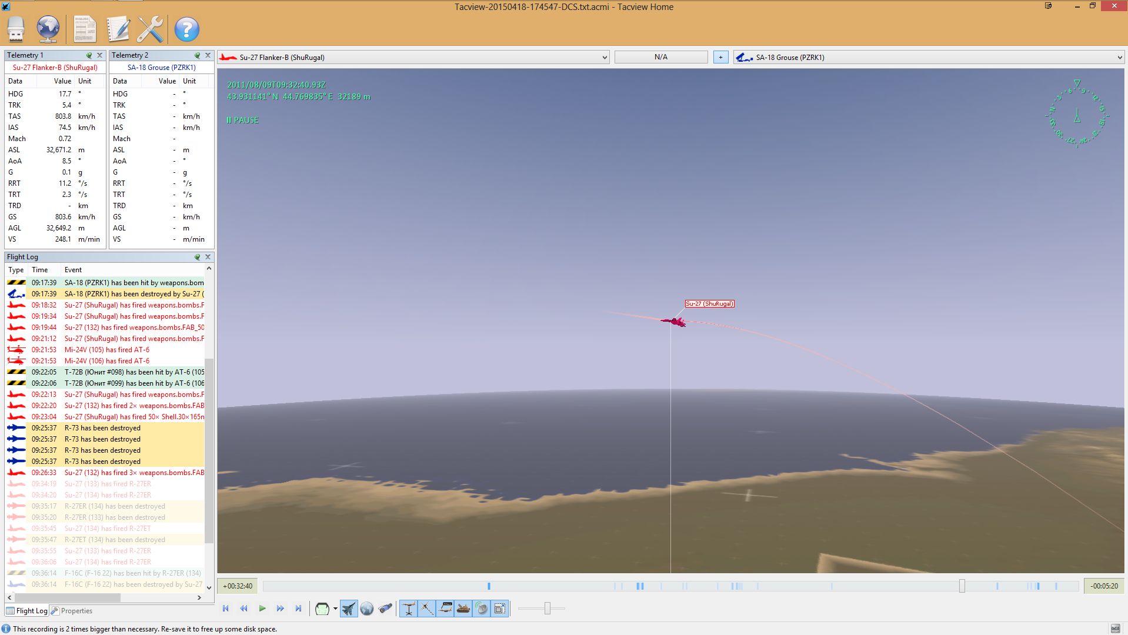The width and height of the screenshot is (1128, 635).
Task: Pin the Telemetry 2 panel
Action: click(198, 55)
